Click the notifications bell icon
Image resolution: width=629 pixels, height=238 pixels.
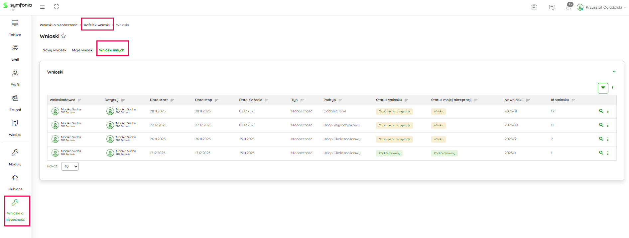pos(568,7)
